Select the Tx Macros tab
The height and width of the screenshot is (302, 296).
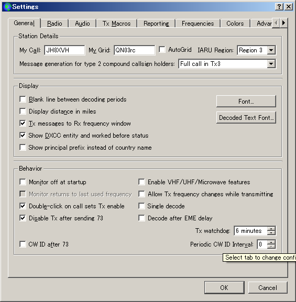116,24
